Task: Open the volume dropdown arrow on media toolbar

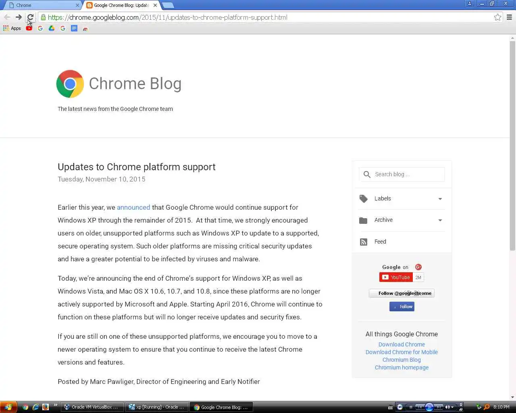Action: click(452, 407)
